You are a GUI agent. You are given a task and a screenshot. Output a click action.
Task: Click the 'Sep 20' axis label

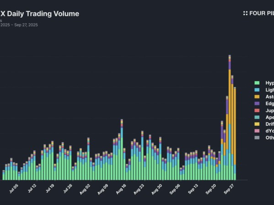click(x=211, y=189)
